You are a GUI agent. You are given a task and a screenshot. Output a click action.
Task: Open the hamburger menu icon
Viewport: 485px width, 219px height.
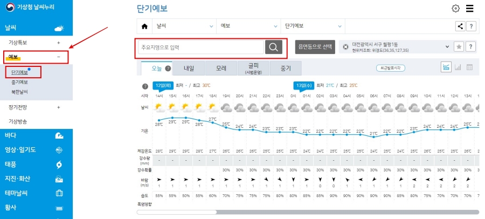coord(469,9)
